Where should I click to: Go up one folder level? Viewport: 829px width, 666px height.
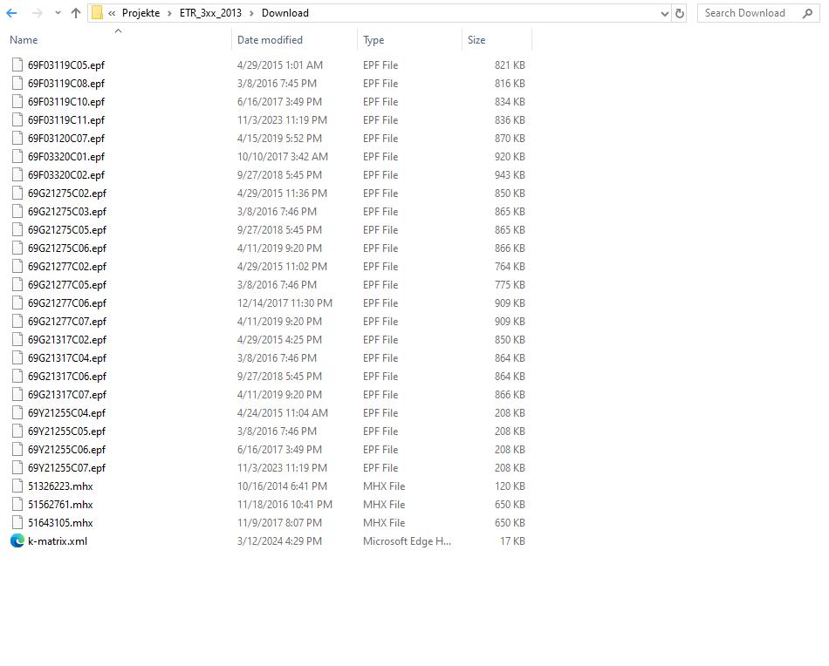point(76,13)
